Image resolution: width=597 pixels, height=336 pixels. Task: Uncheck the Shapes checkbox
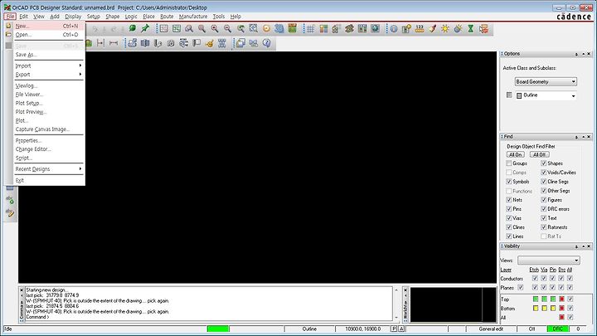coord(544,163)
